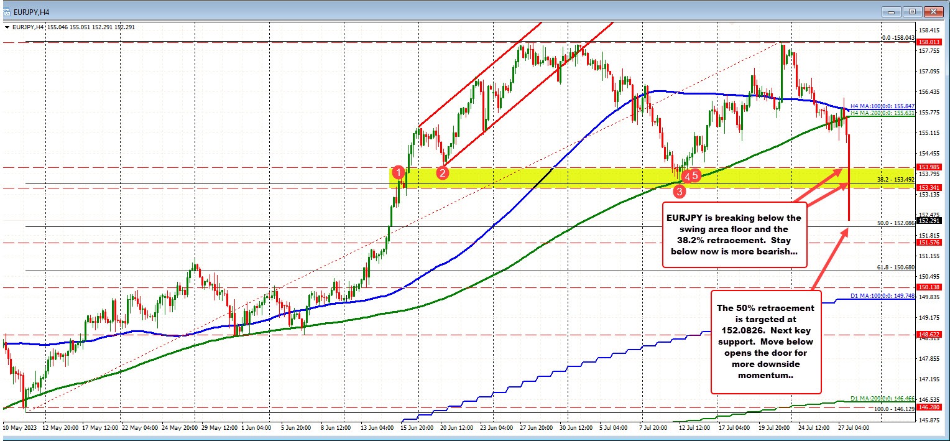Image resolution: width=950 pixels, height=441 pixels.
Task: Select the annotation box about breaking the swing area floor
Action: [734, 235]
